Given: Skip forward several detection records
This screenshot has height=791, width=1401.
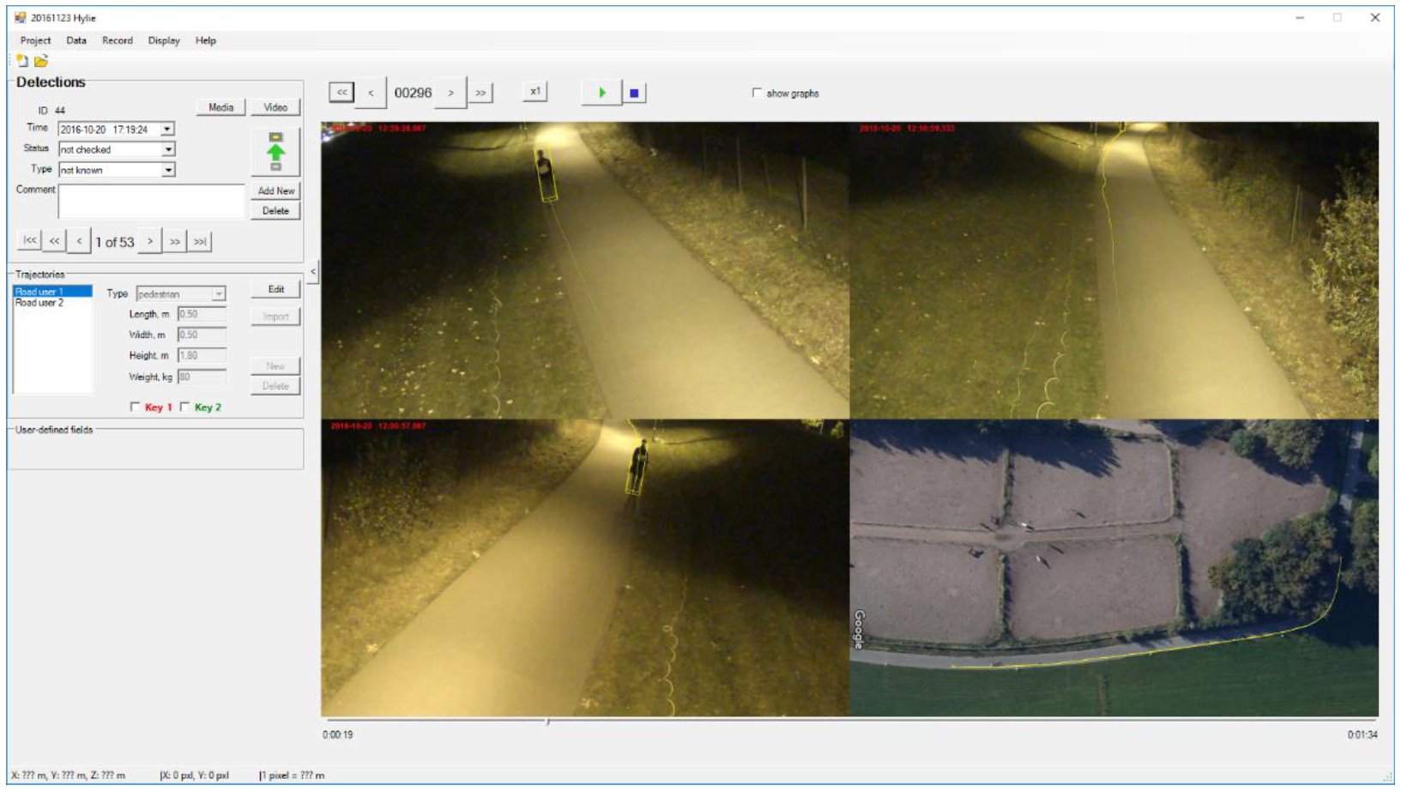Looking at the screenshot, I should point(175,241).
